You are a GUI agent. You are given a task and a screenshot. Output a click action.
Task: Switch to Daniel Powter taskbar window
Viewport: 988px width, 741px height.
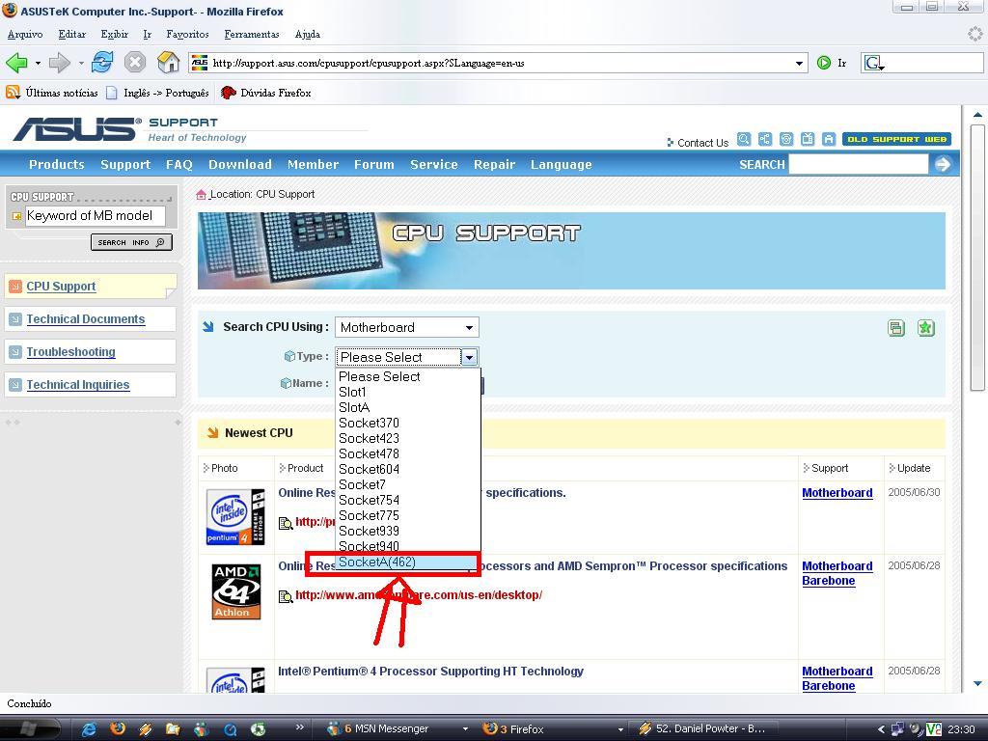[x=702, y=729]
